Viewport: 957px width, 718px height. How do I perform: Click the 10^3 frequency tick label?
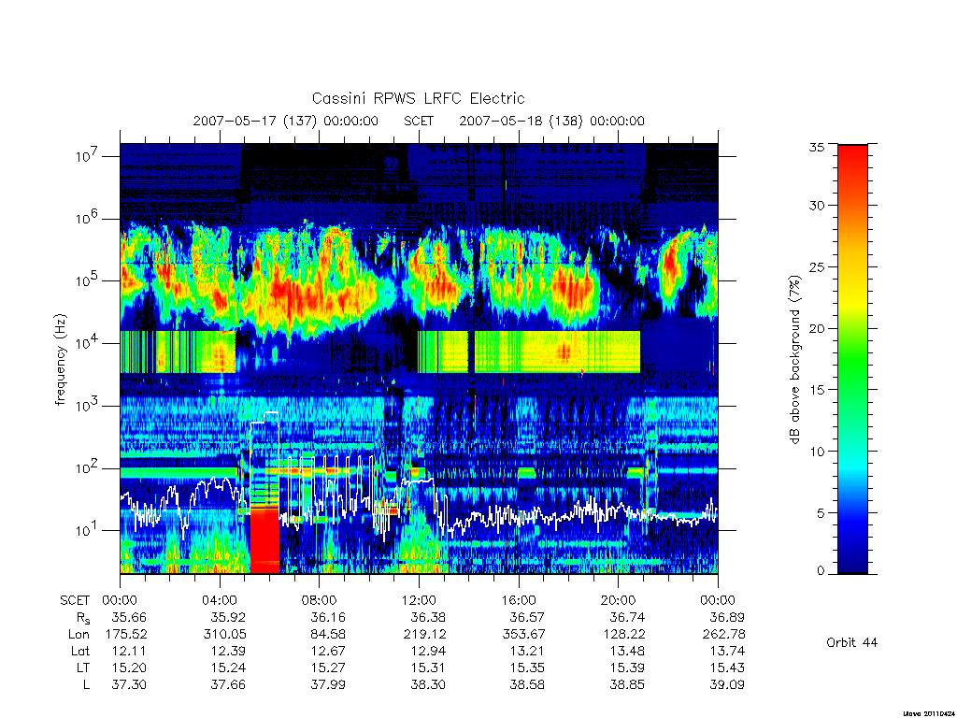tap(85, 406)
